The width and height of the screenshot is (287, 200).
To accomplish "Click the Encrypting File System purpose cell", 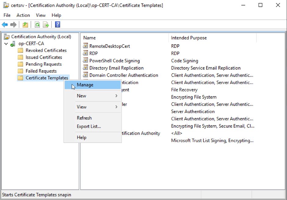I will click(194, 97).
